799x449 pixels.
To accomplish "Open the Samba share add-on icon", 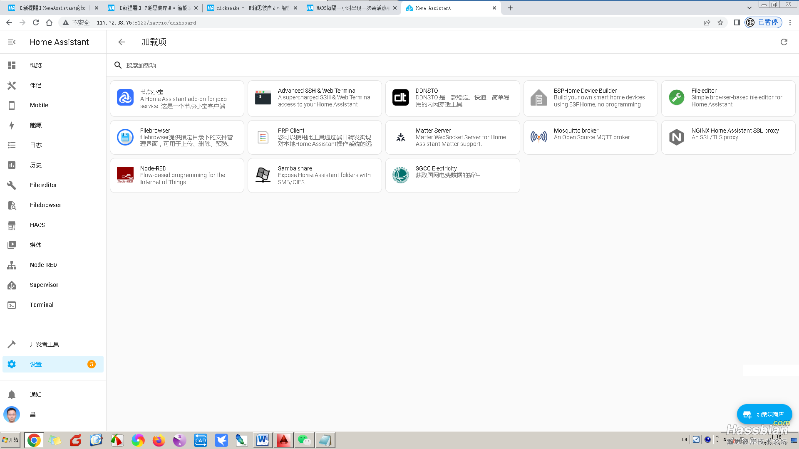I will point(263,175).
